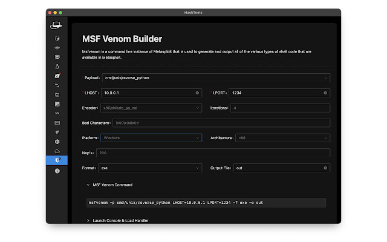Open the TTY spawn shell monitor icon
The height and width of the screenshot is (242, 387).
point(57,57)
